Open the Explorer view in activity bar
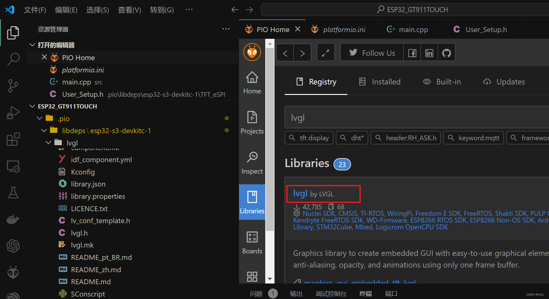This screenshot has width=549, height=299. click(13, 33)
